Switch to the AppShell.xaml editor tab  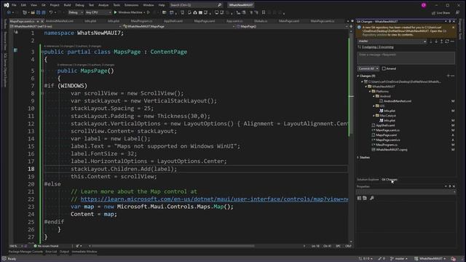[x=173, y=21]
